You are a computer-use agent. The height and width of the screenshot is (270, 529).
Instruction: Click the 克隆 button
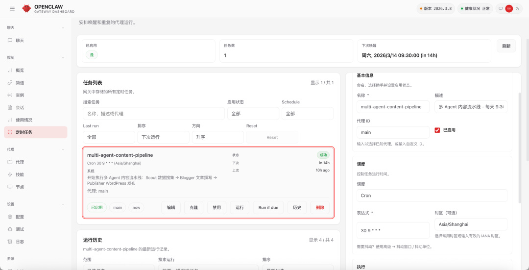(193, 208)
